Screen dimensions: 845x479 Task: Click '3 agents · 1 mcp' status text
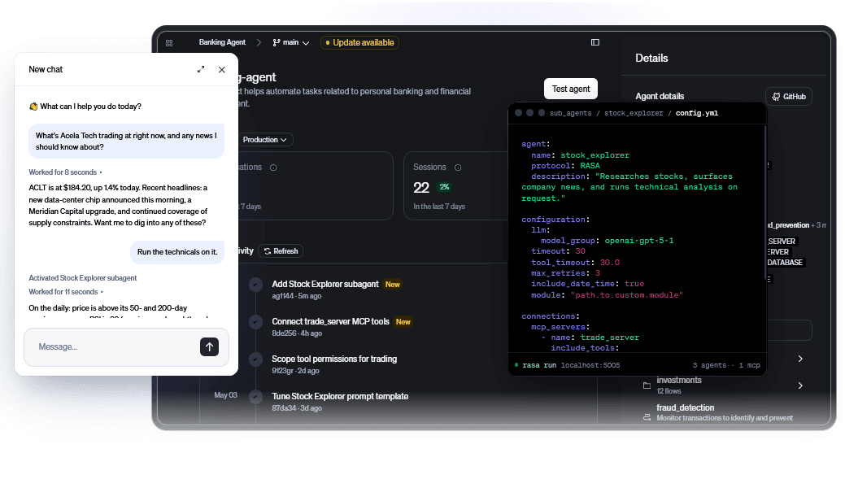(726, 365)
